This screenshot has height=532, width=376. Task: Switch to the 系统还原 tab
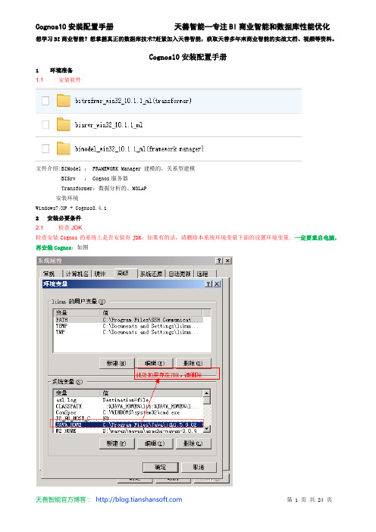click(152, 274)
